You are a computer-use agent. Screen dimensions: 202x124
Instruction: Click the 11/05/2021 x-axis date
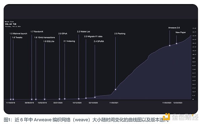pyautogui.click(x=114, y=103)
